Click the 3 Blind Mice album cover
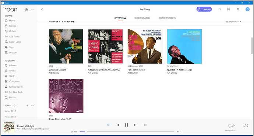254x136 pixels. (x=66, y=96)
